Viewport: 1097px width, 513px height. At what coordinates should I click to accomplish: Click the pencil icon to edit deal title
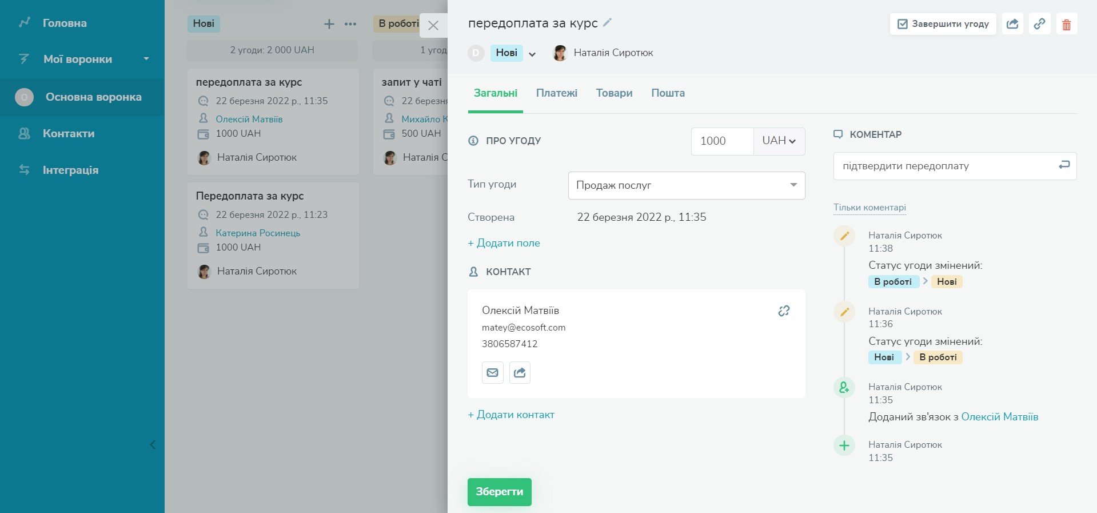coord(607,23)
